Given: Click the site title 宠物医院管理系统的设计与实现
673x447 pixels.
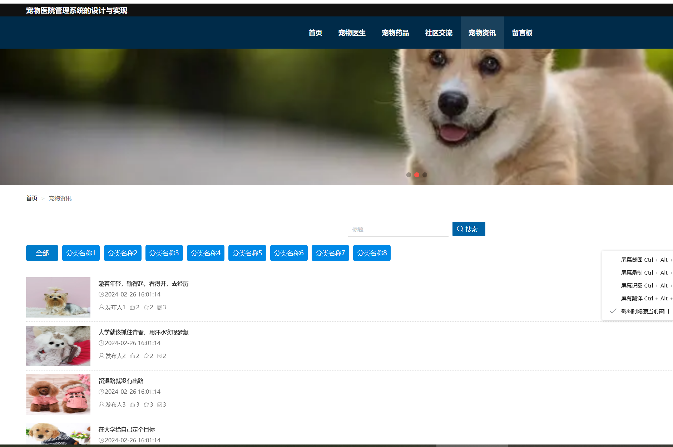Looking at the screenshot, I should coord(76,10).
